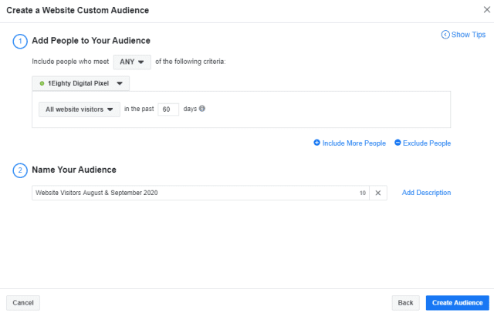Click the Add Description link
The image size is (494, 313).
426,193
